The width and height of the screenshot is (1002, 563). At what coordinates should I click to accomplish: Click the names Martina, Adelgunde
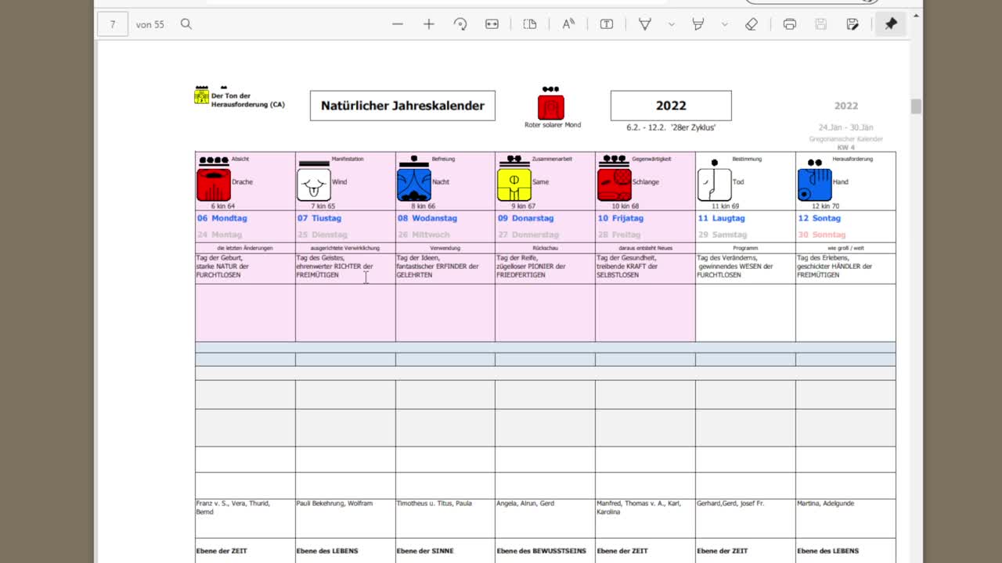[x=826, y=504]
